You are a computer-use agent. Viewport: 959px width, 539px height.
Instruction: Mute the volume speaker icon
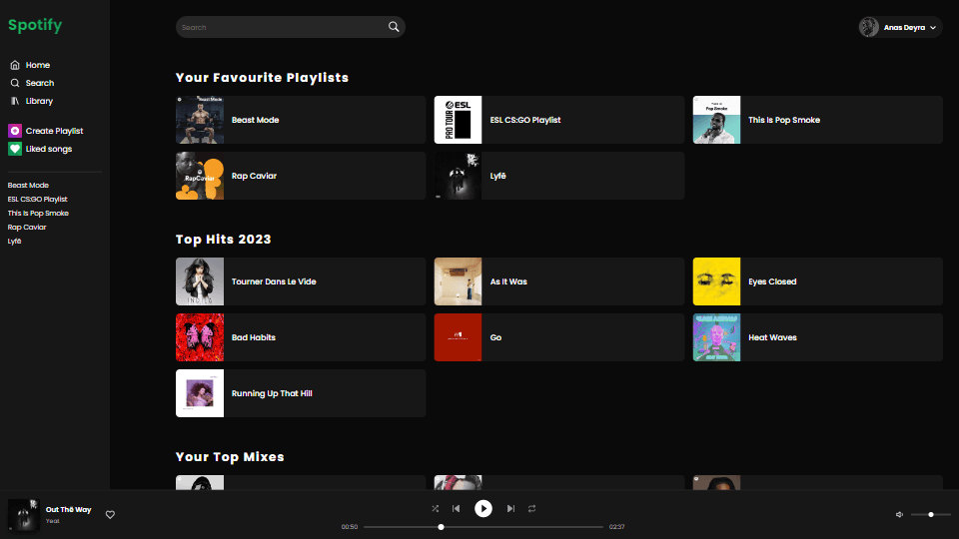899,515
